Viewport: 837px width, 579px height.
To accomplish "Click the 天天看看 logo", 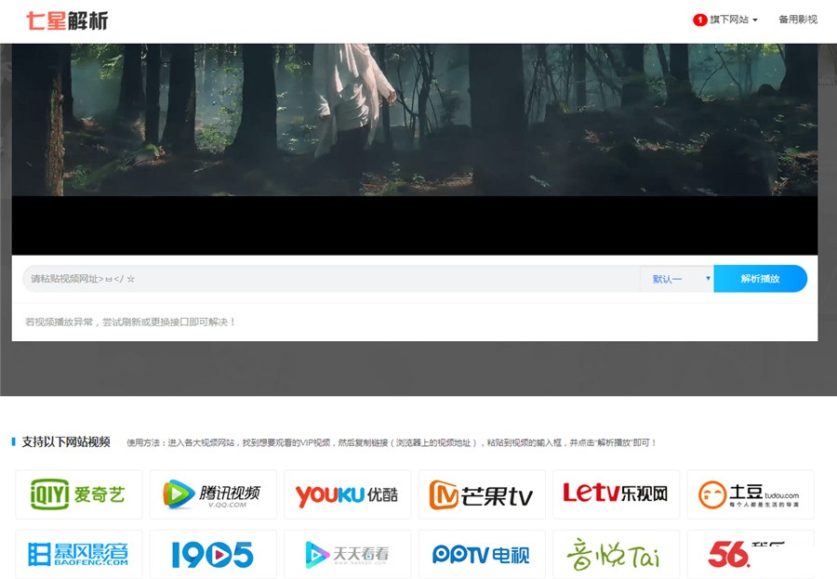I will click(x=347, y=555).
